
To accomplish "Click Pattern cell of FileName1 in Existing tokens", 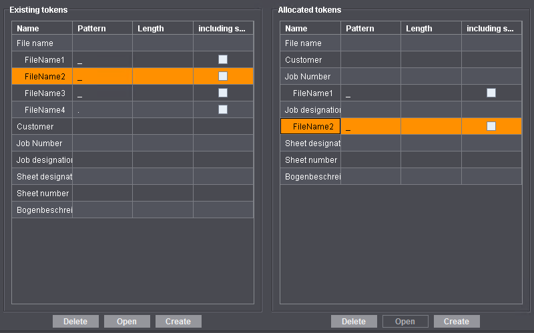I will [103, 60].
